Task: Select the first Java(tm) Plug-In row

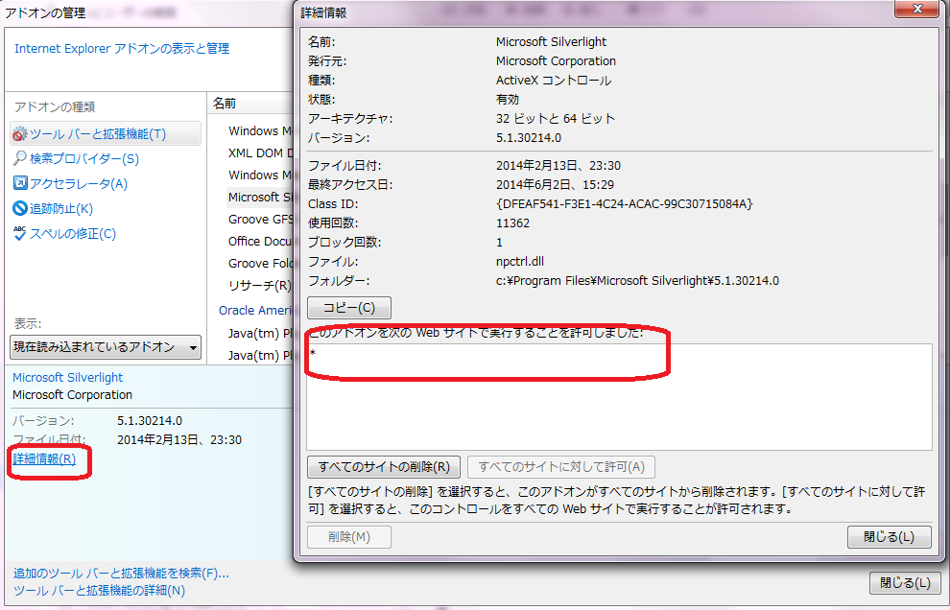Action: point(260,333)
